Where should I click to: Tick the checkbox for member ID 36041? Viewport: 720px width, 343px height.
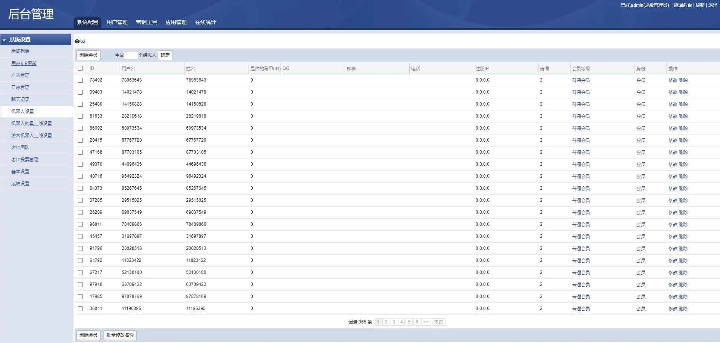[x=80, y=309]
